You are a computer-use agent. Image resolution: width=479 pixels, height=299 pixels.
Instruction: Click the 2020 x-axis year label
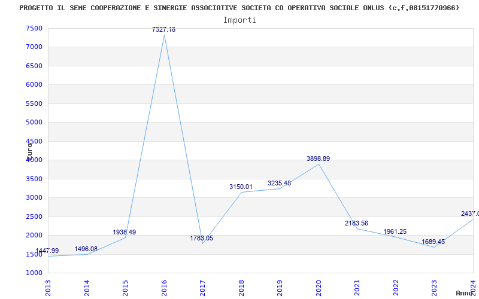tap(319, 288)
